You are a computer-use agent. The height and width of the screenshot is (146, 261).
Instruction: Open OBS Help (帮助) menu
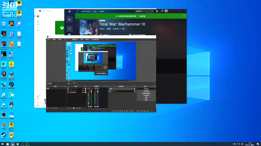click(87, 40)
